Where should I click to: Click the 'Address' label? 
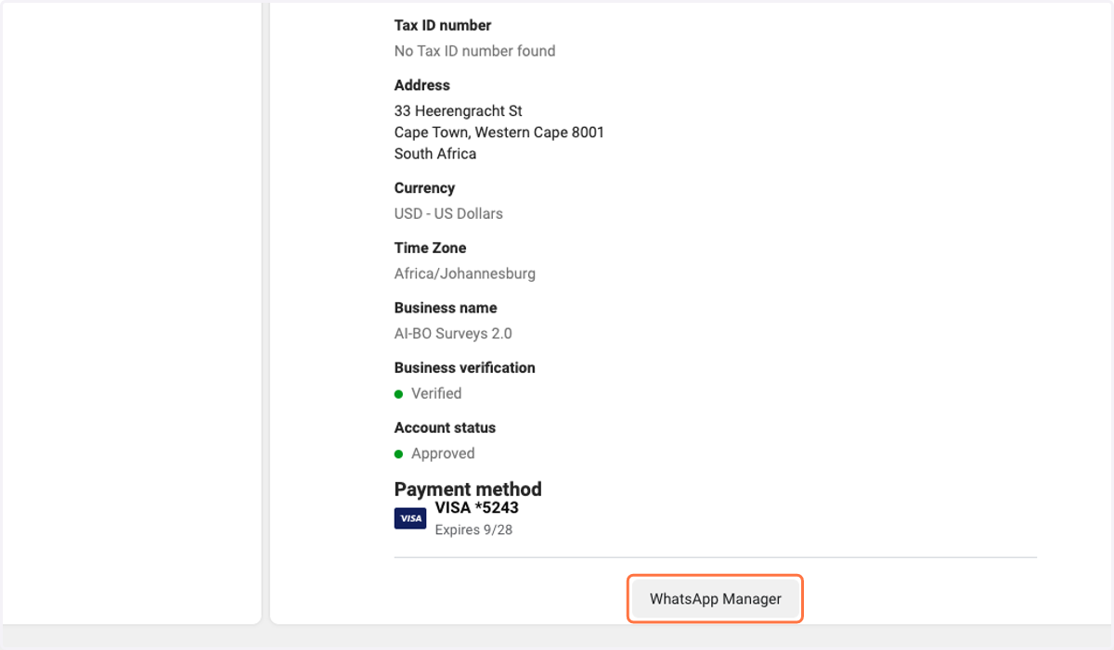tap(422, 85)
